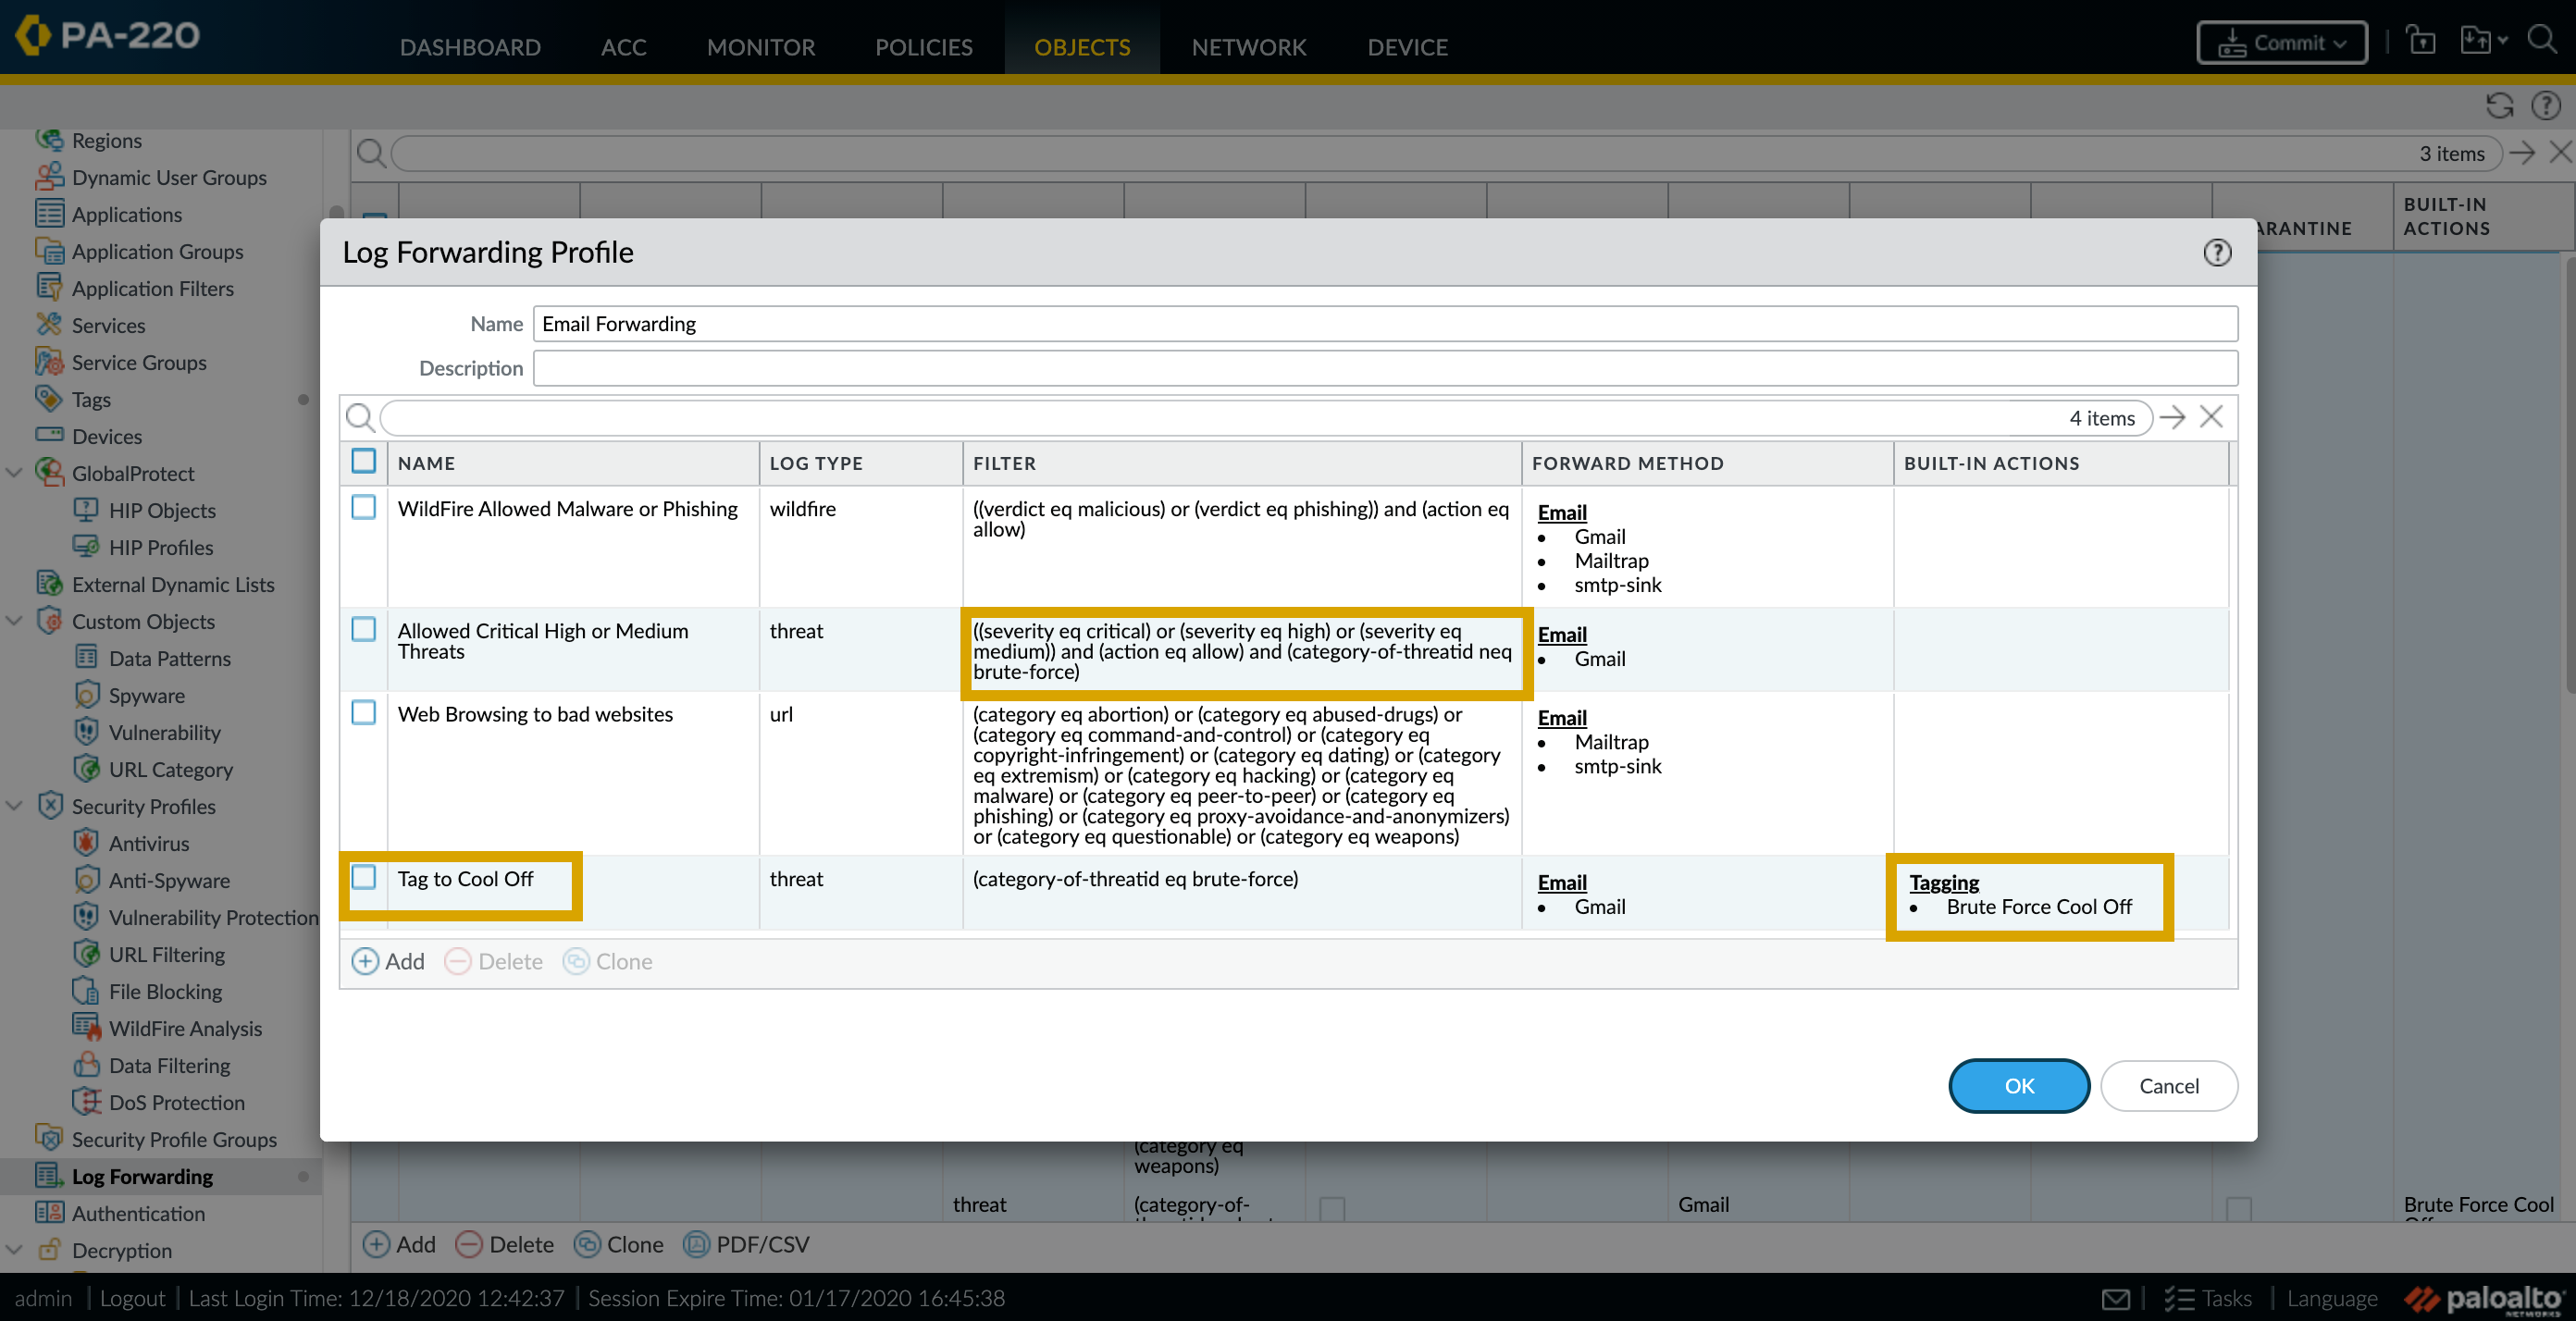Click the OK button to confirm

tap(2018, 1085)
